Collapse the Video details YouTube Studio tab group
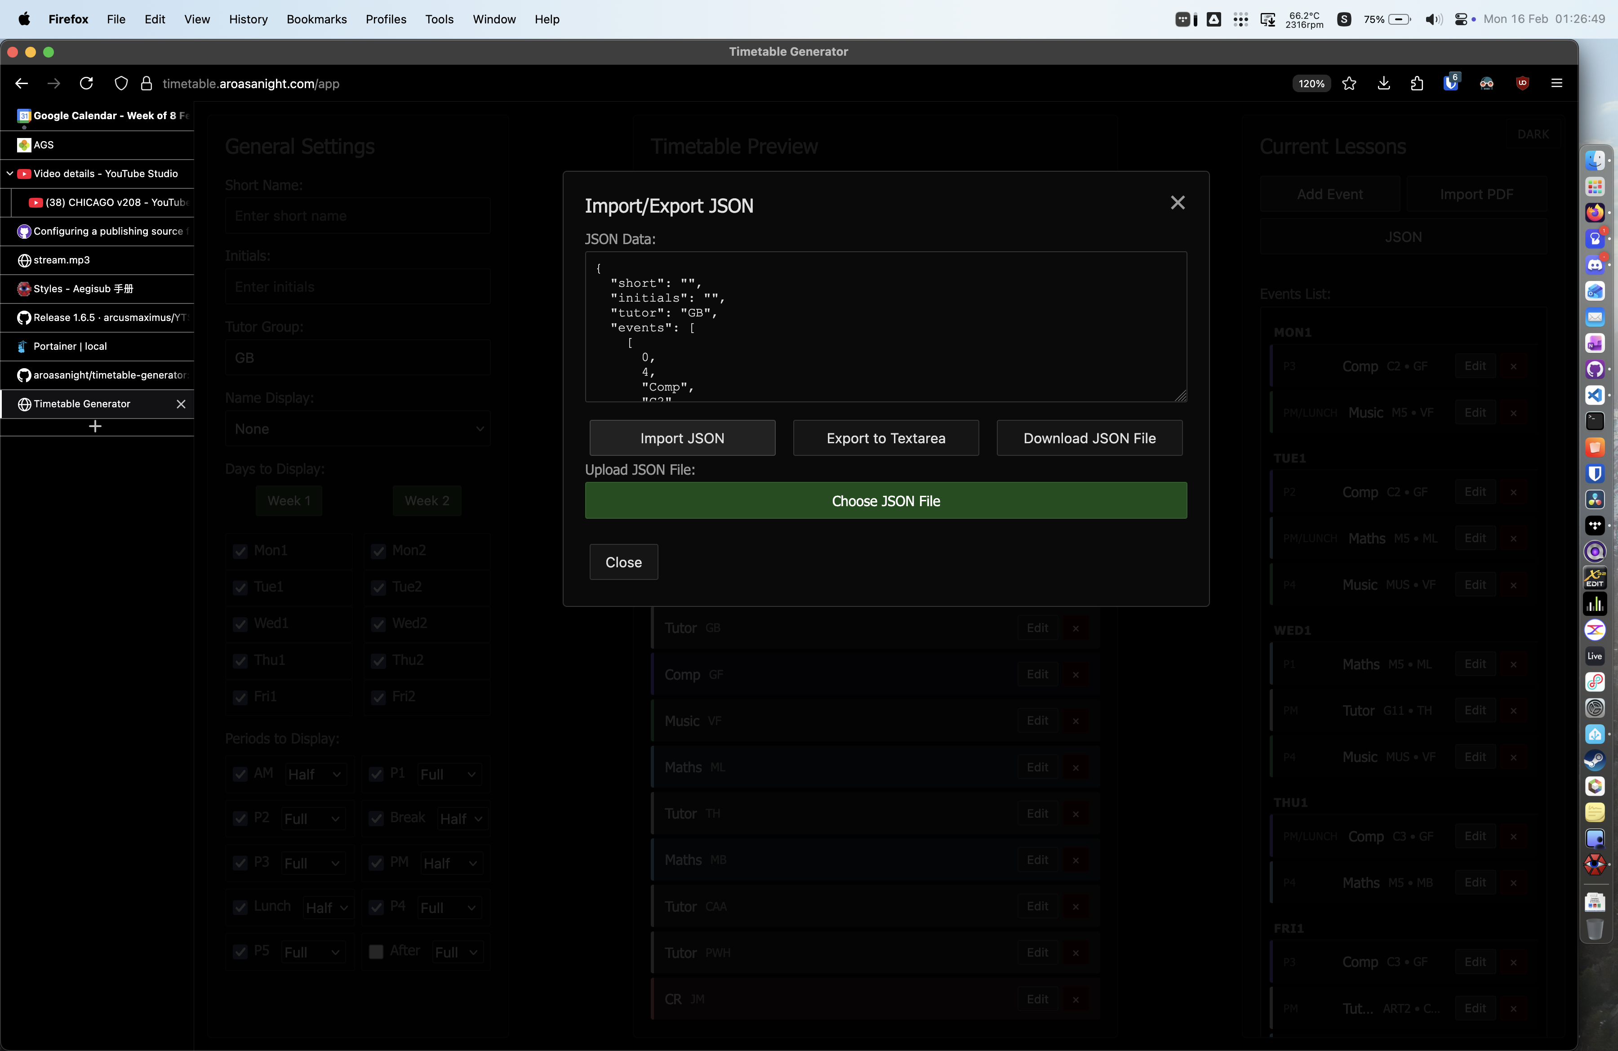This screenshot has width=1618, height=1051. (x=10, y=174)
